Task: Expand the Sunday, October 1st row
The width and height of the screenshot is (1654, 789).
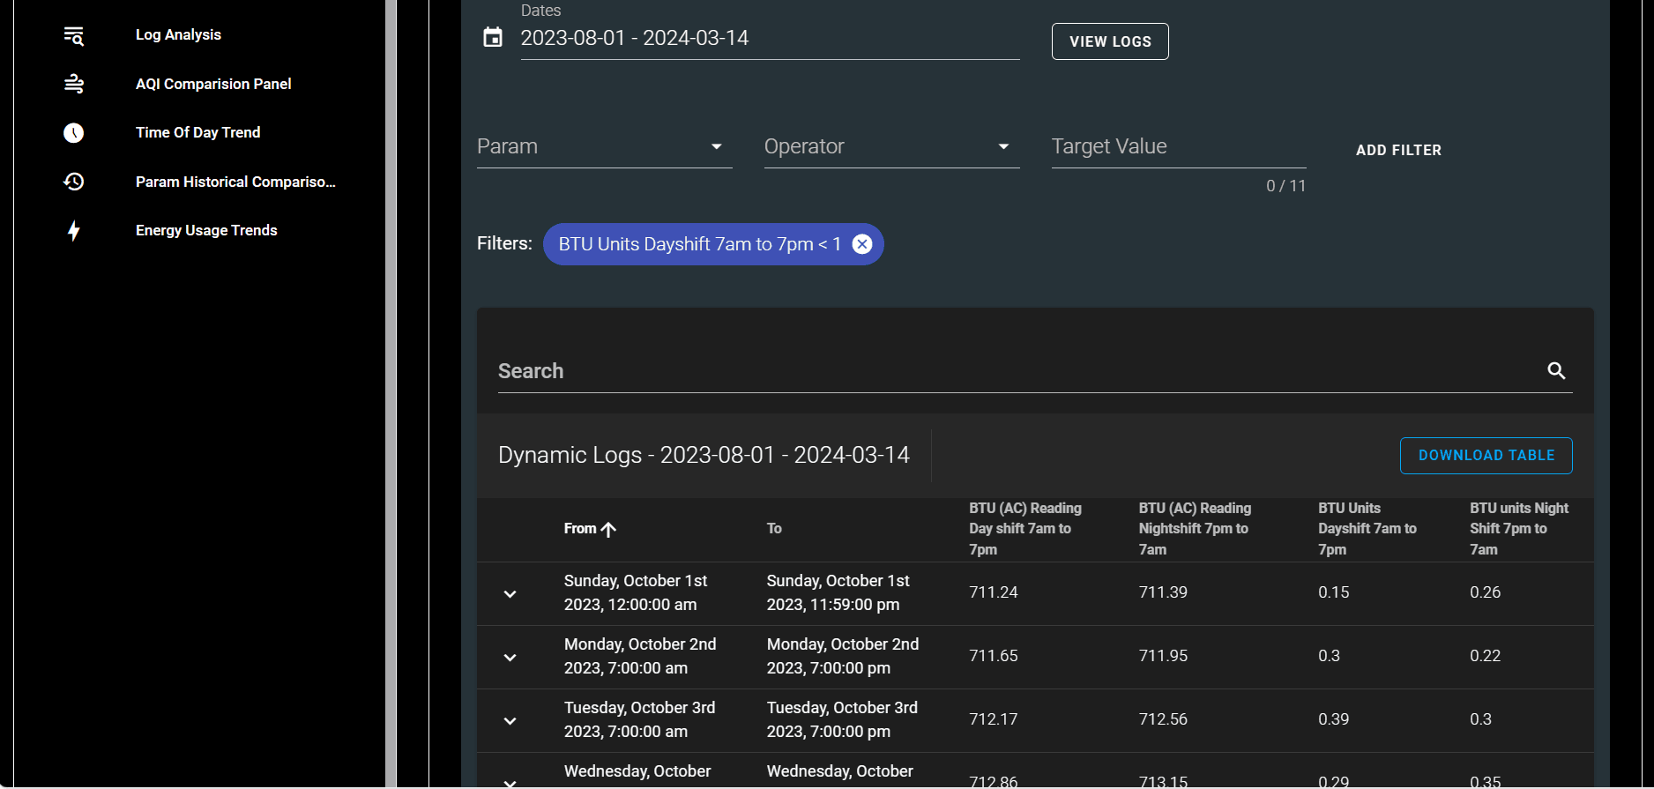Action: (x=510, y=594)
